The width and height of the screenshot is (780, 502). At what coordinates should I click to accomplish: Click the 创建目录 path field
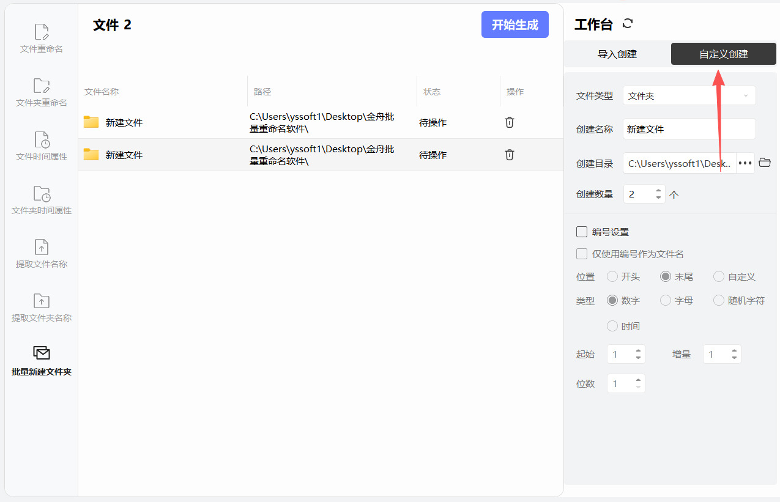680,163
